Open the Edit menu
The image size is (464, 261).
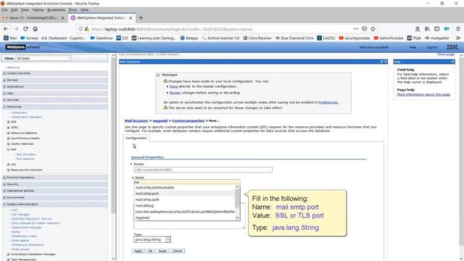click(x=14, y=9)
